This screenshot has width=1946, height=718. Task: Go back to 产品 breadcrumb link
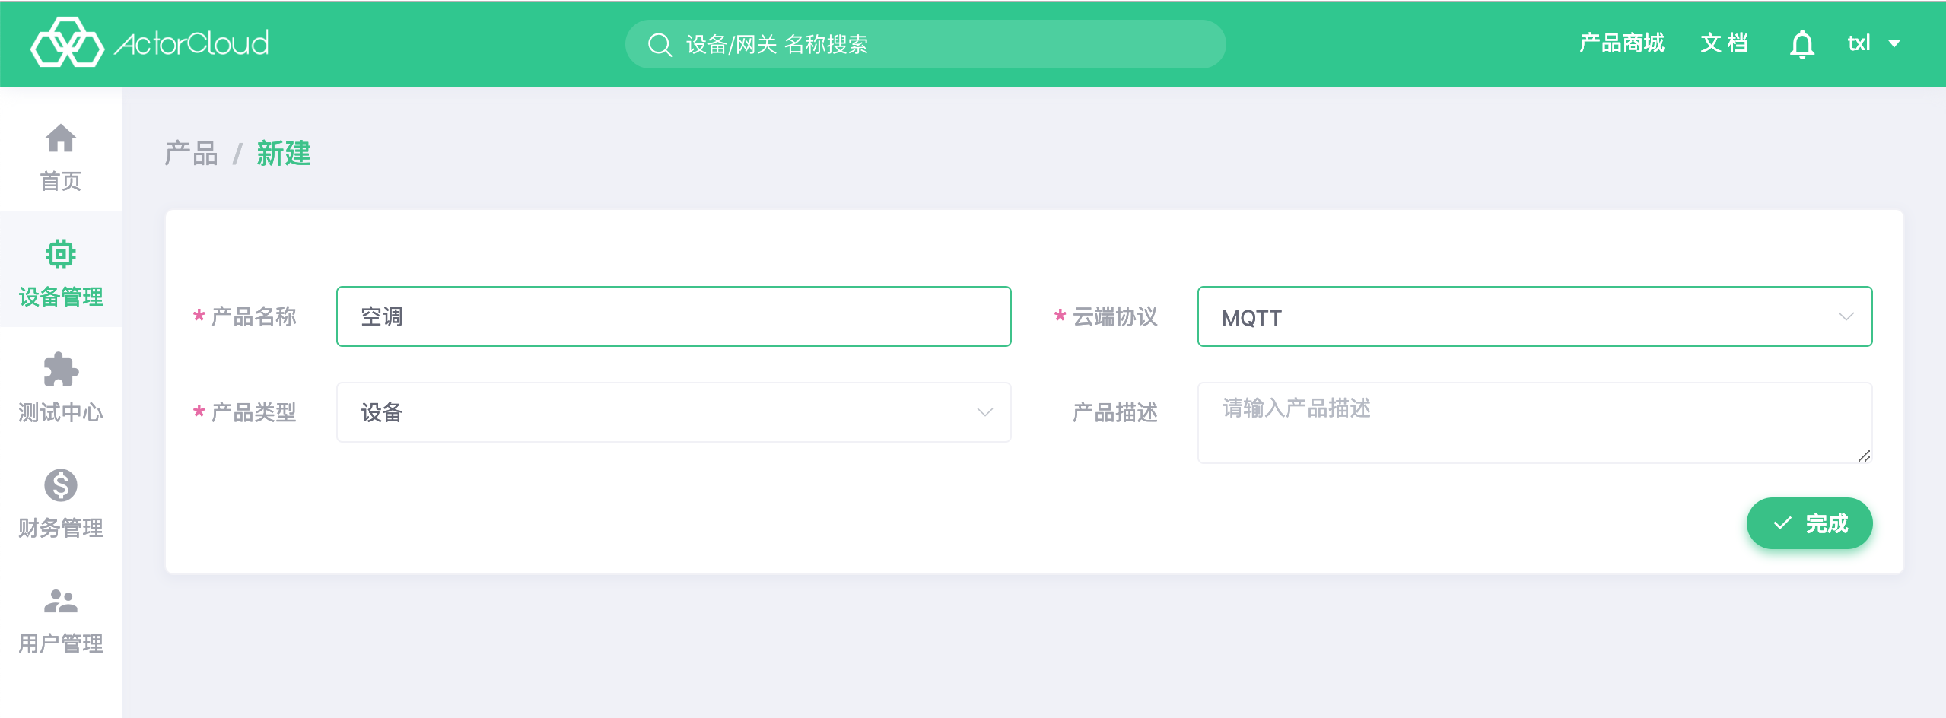(x=192, y=154)
